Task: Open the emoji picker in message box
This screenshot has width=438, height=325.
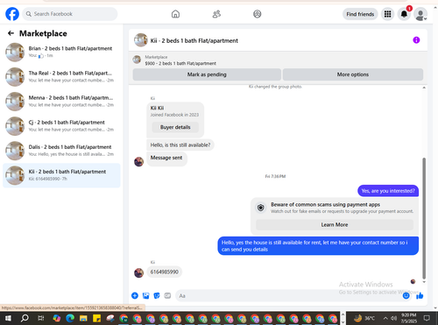Action: point(406,296)
